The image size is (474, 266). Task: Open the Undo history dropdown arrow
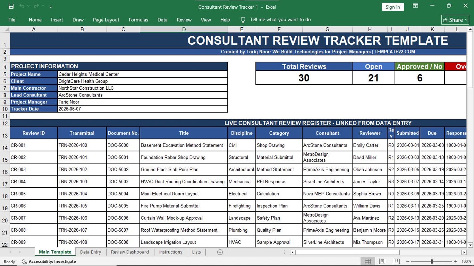pyautogui.click(x=28, y=6)
